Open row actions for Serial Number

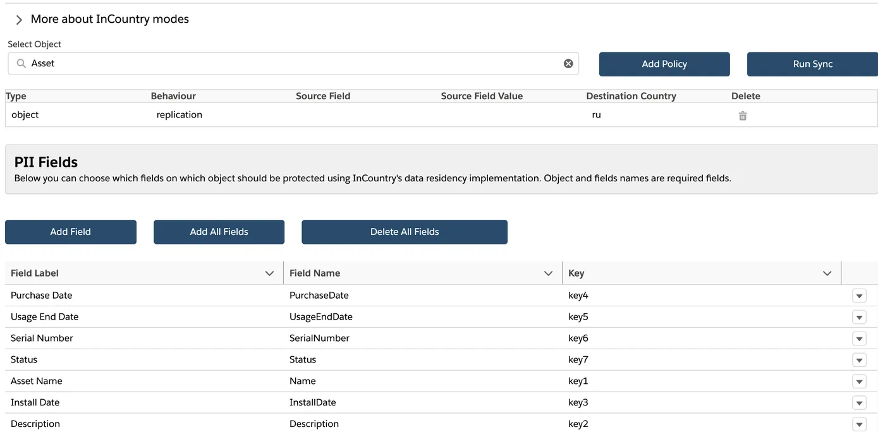pos(859,339)
